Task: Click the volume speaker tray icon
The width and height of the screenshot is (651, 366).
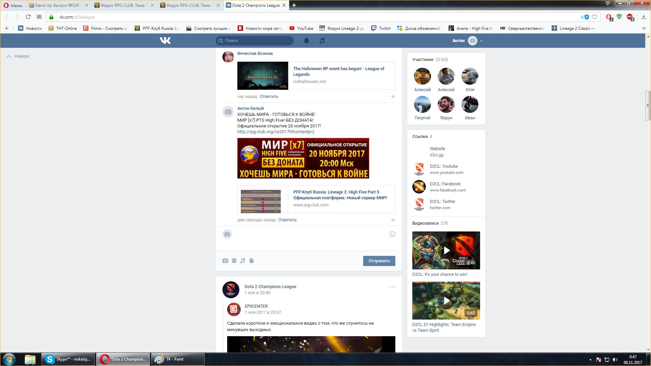Action: [x=615, y=360]
